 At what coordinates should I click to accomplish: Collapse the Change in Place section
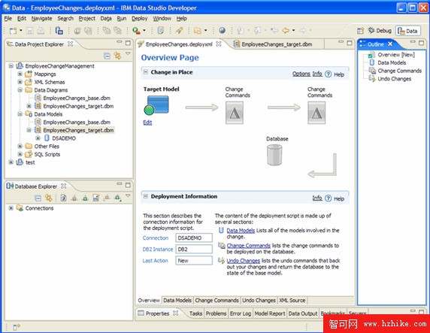(x=146, y=72)
